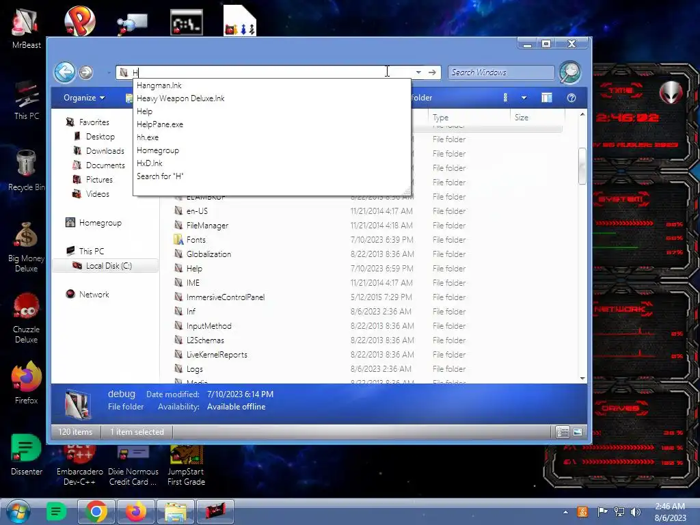This screenshot has height=525, width=700.
Task: Select the InputMethod folder
Action: pos(208,326)
